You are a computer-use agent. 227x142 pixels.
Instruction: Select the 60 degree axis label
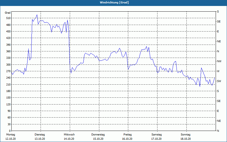9,118
